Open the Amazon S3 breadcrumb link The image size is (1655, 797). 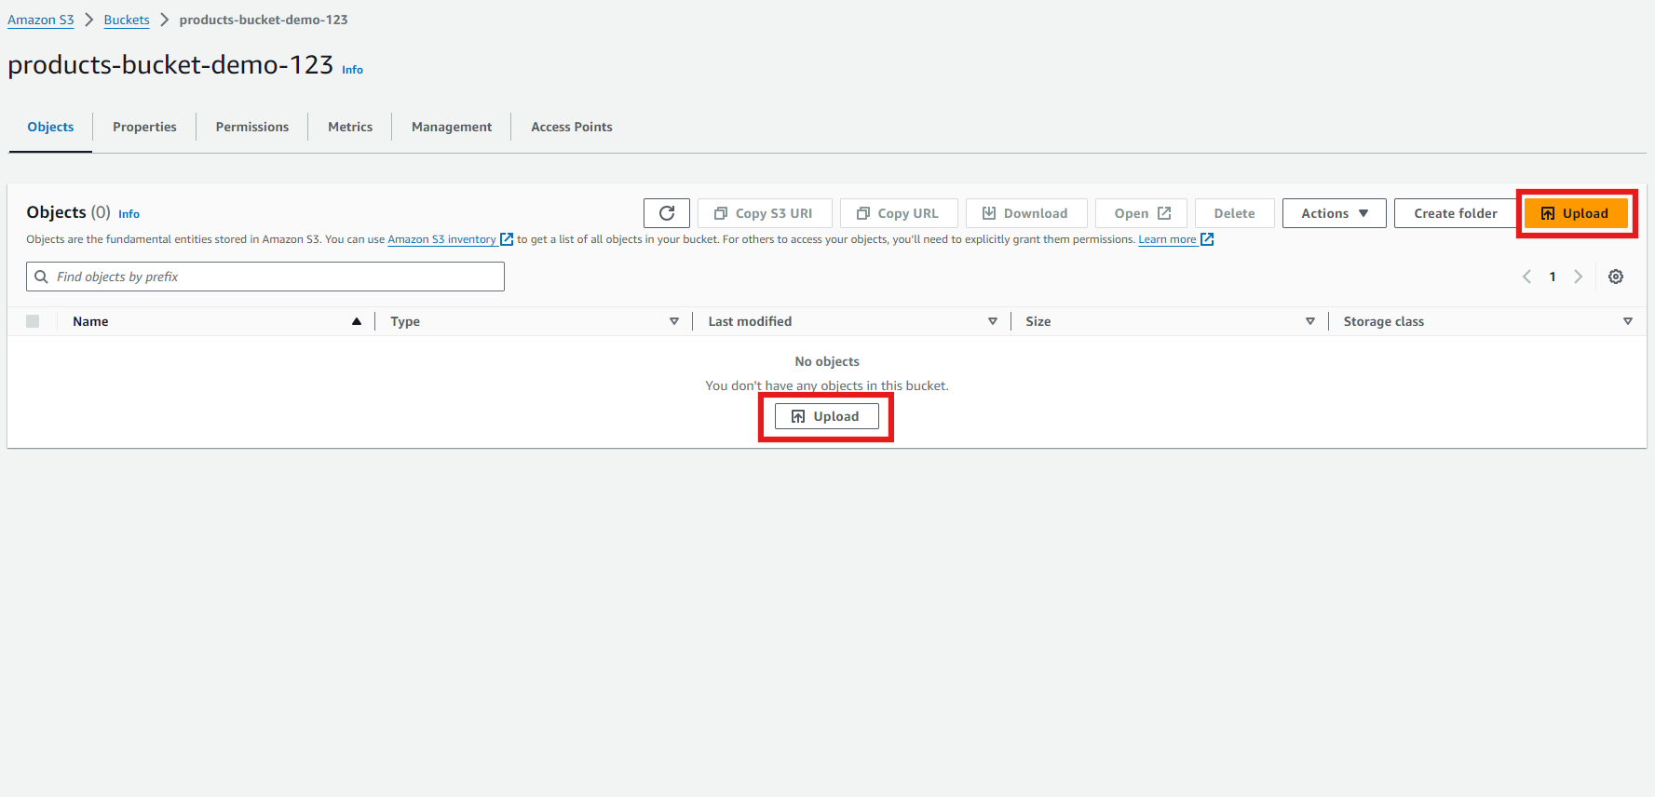[41, 20]
